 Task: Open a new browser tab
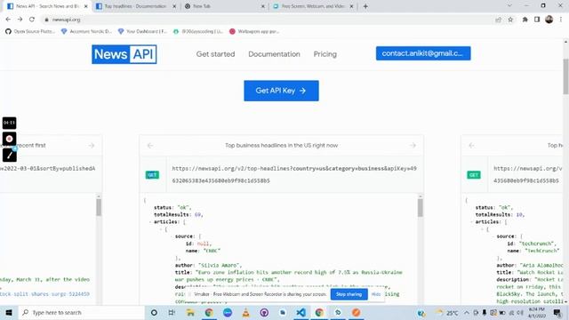click(x=365, y=6)
